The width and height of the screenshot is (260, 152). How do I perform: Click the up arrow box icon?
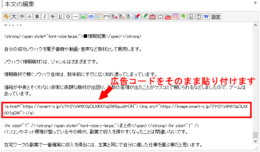coord(199,16)
